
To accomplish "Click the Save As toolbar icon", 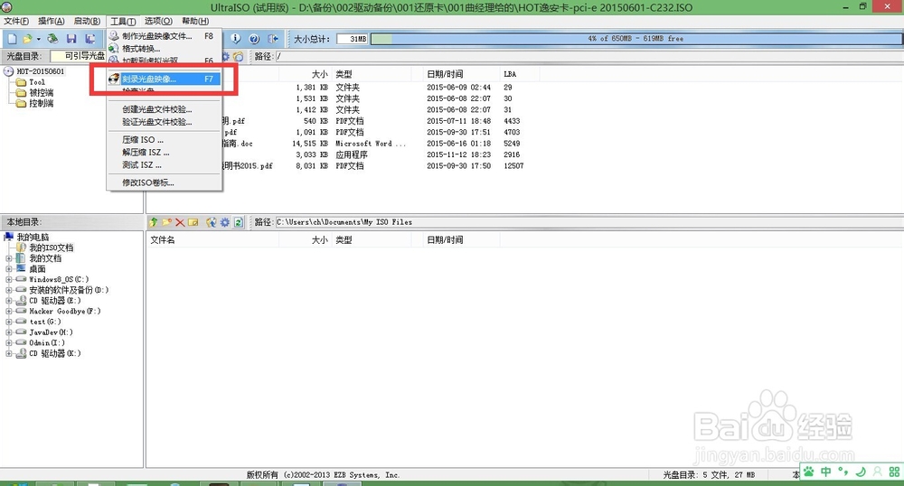I will 89,39.
